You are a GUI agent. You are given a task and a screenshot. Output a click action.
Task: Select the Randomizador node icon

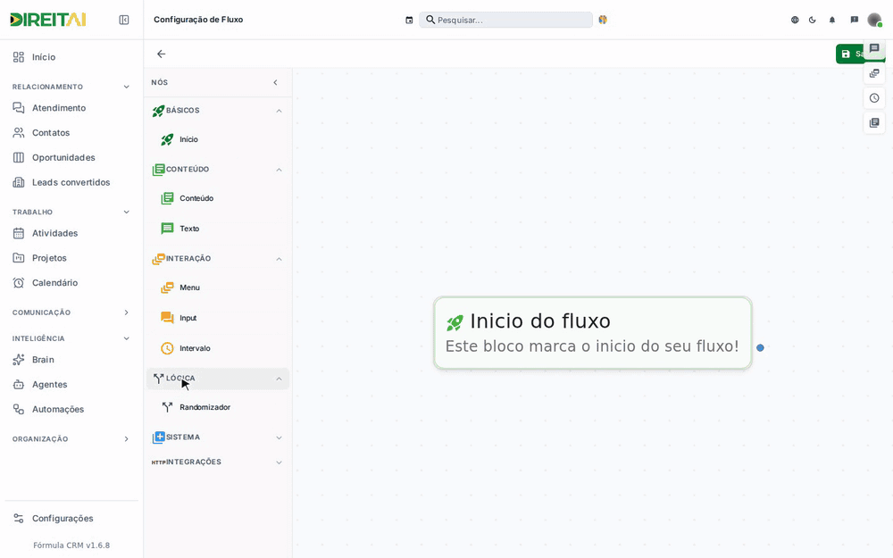[167, 407]
